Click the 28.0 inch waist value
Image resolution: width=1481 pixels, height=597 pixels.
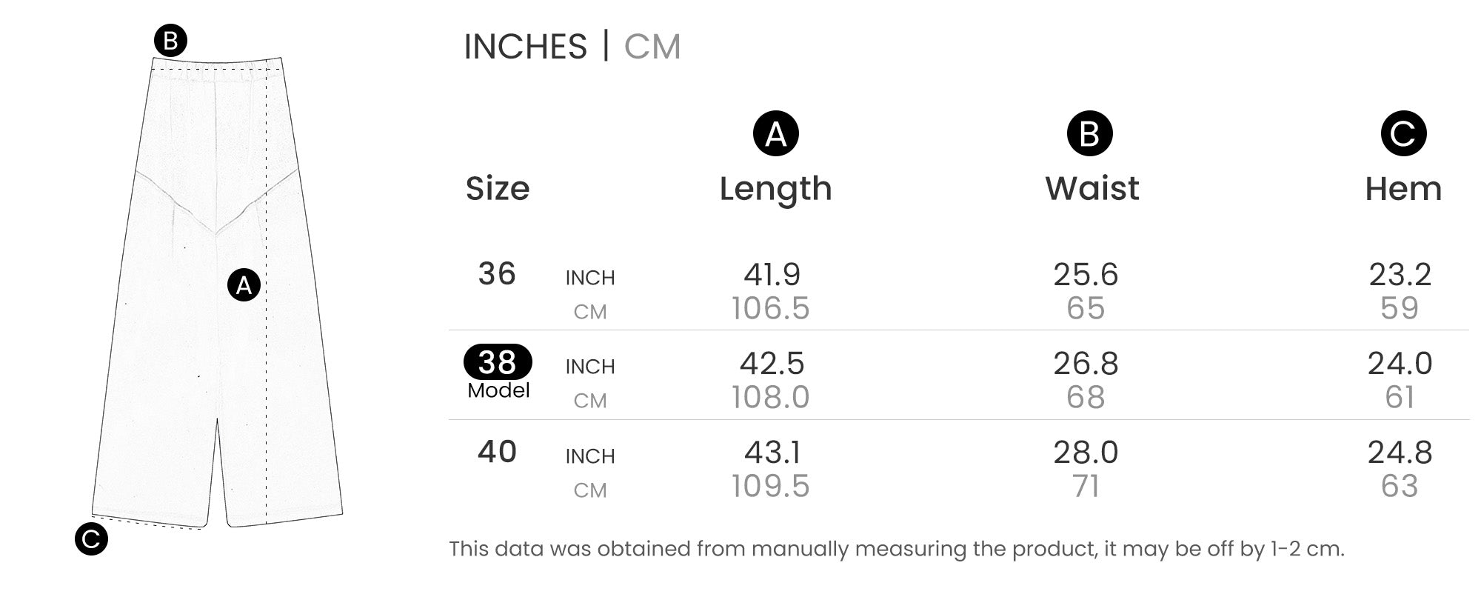click(1086, 453)
